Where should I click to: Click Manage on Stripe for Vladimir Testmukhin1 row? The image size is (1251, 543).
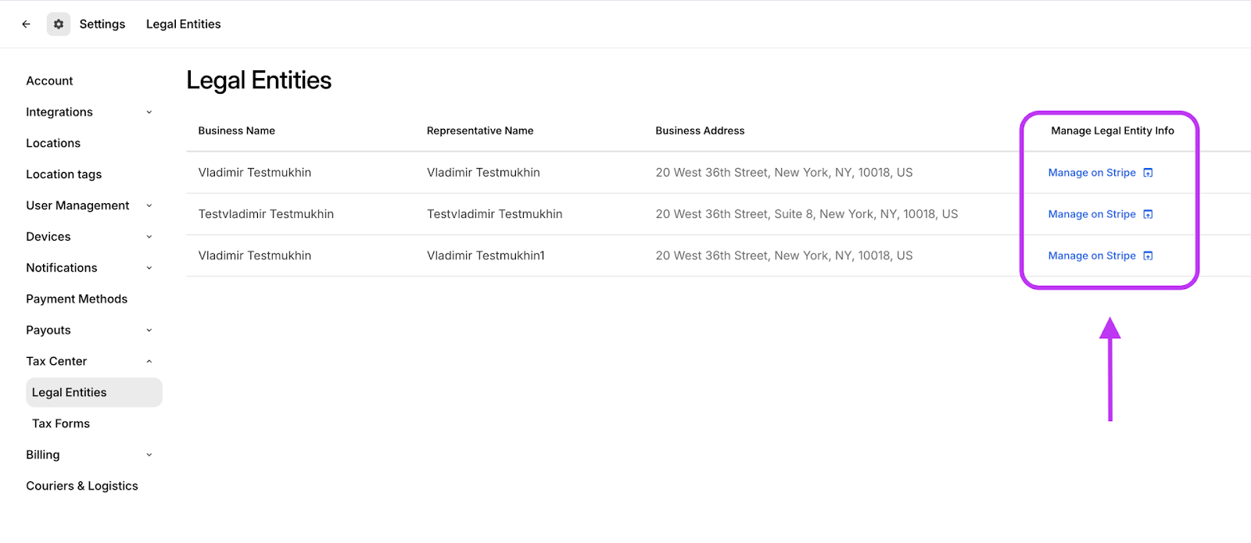(1091, 255)
